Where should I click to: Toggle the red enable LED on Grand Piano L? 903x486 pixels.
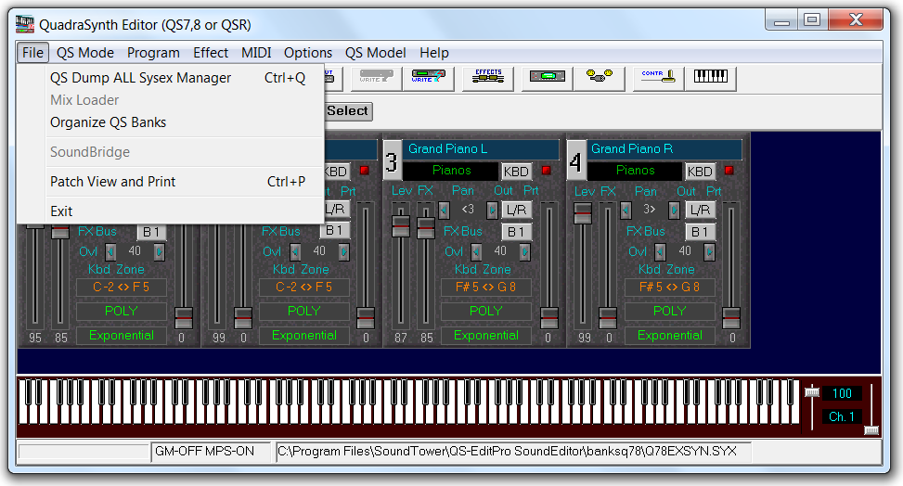click(x=546, y=171)
